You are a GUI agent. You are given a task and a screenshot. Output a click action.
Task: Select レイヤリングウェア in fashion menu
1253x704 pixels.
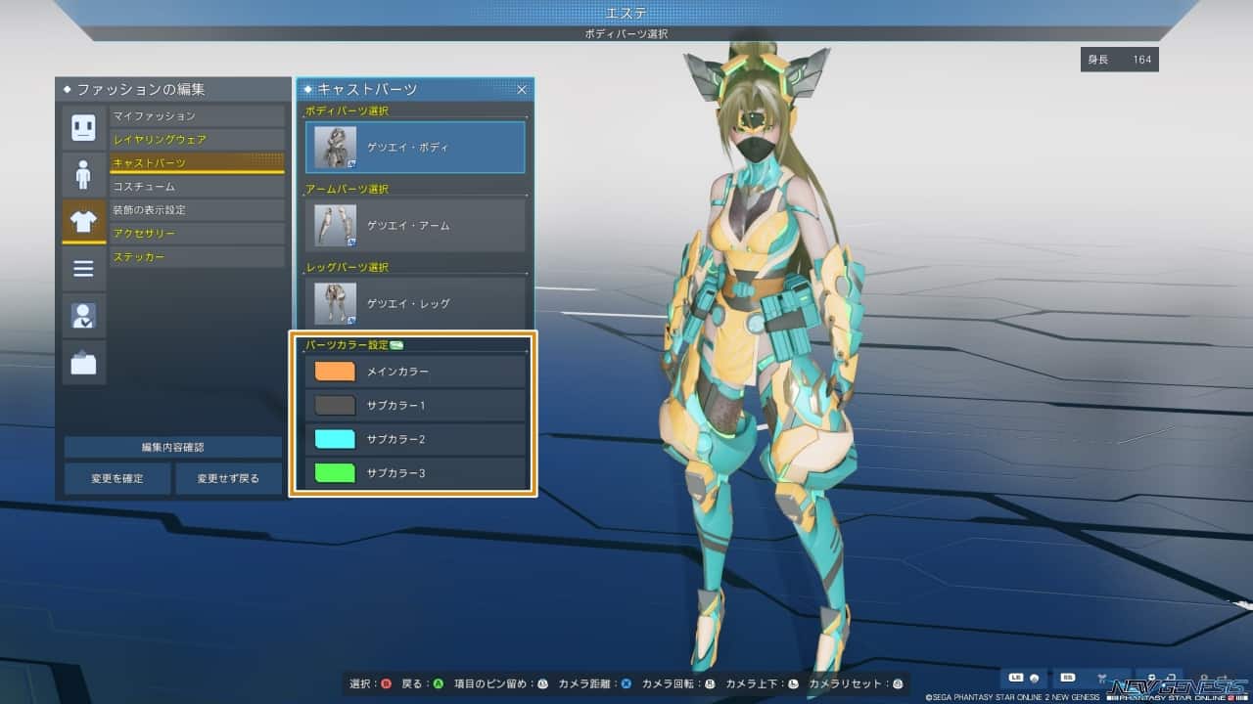coord(197,140)
